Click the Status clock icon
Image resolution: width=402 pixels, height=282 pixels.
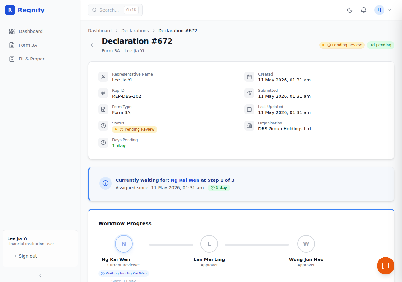point(103,126)
